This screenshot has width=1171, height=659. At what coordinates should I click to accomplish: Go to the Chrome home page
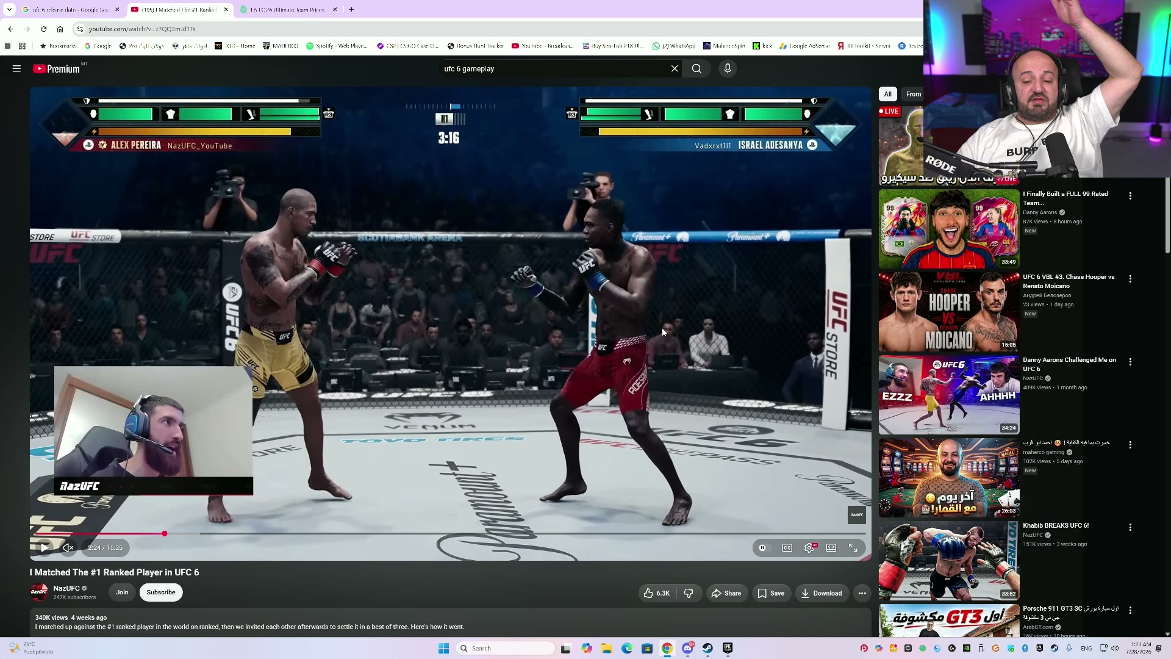[60, 29]
